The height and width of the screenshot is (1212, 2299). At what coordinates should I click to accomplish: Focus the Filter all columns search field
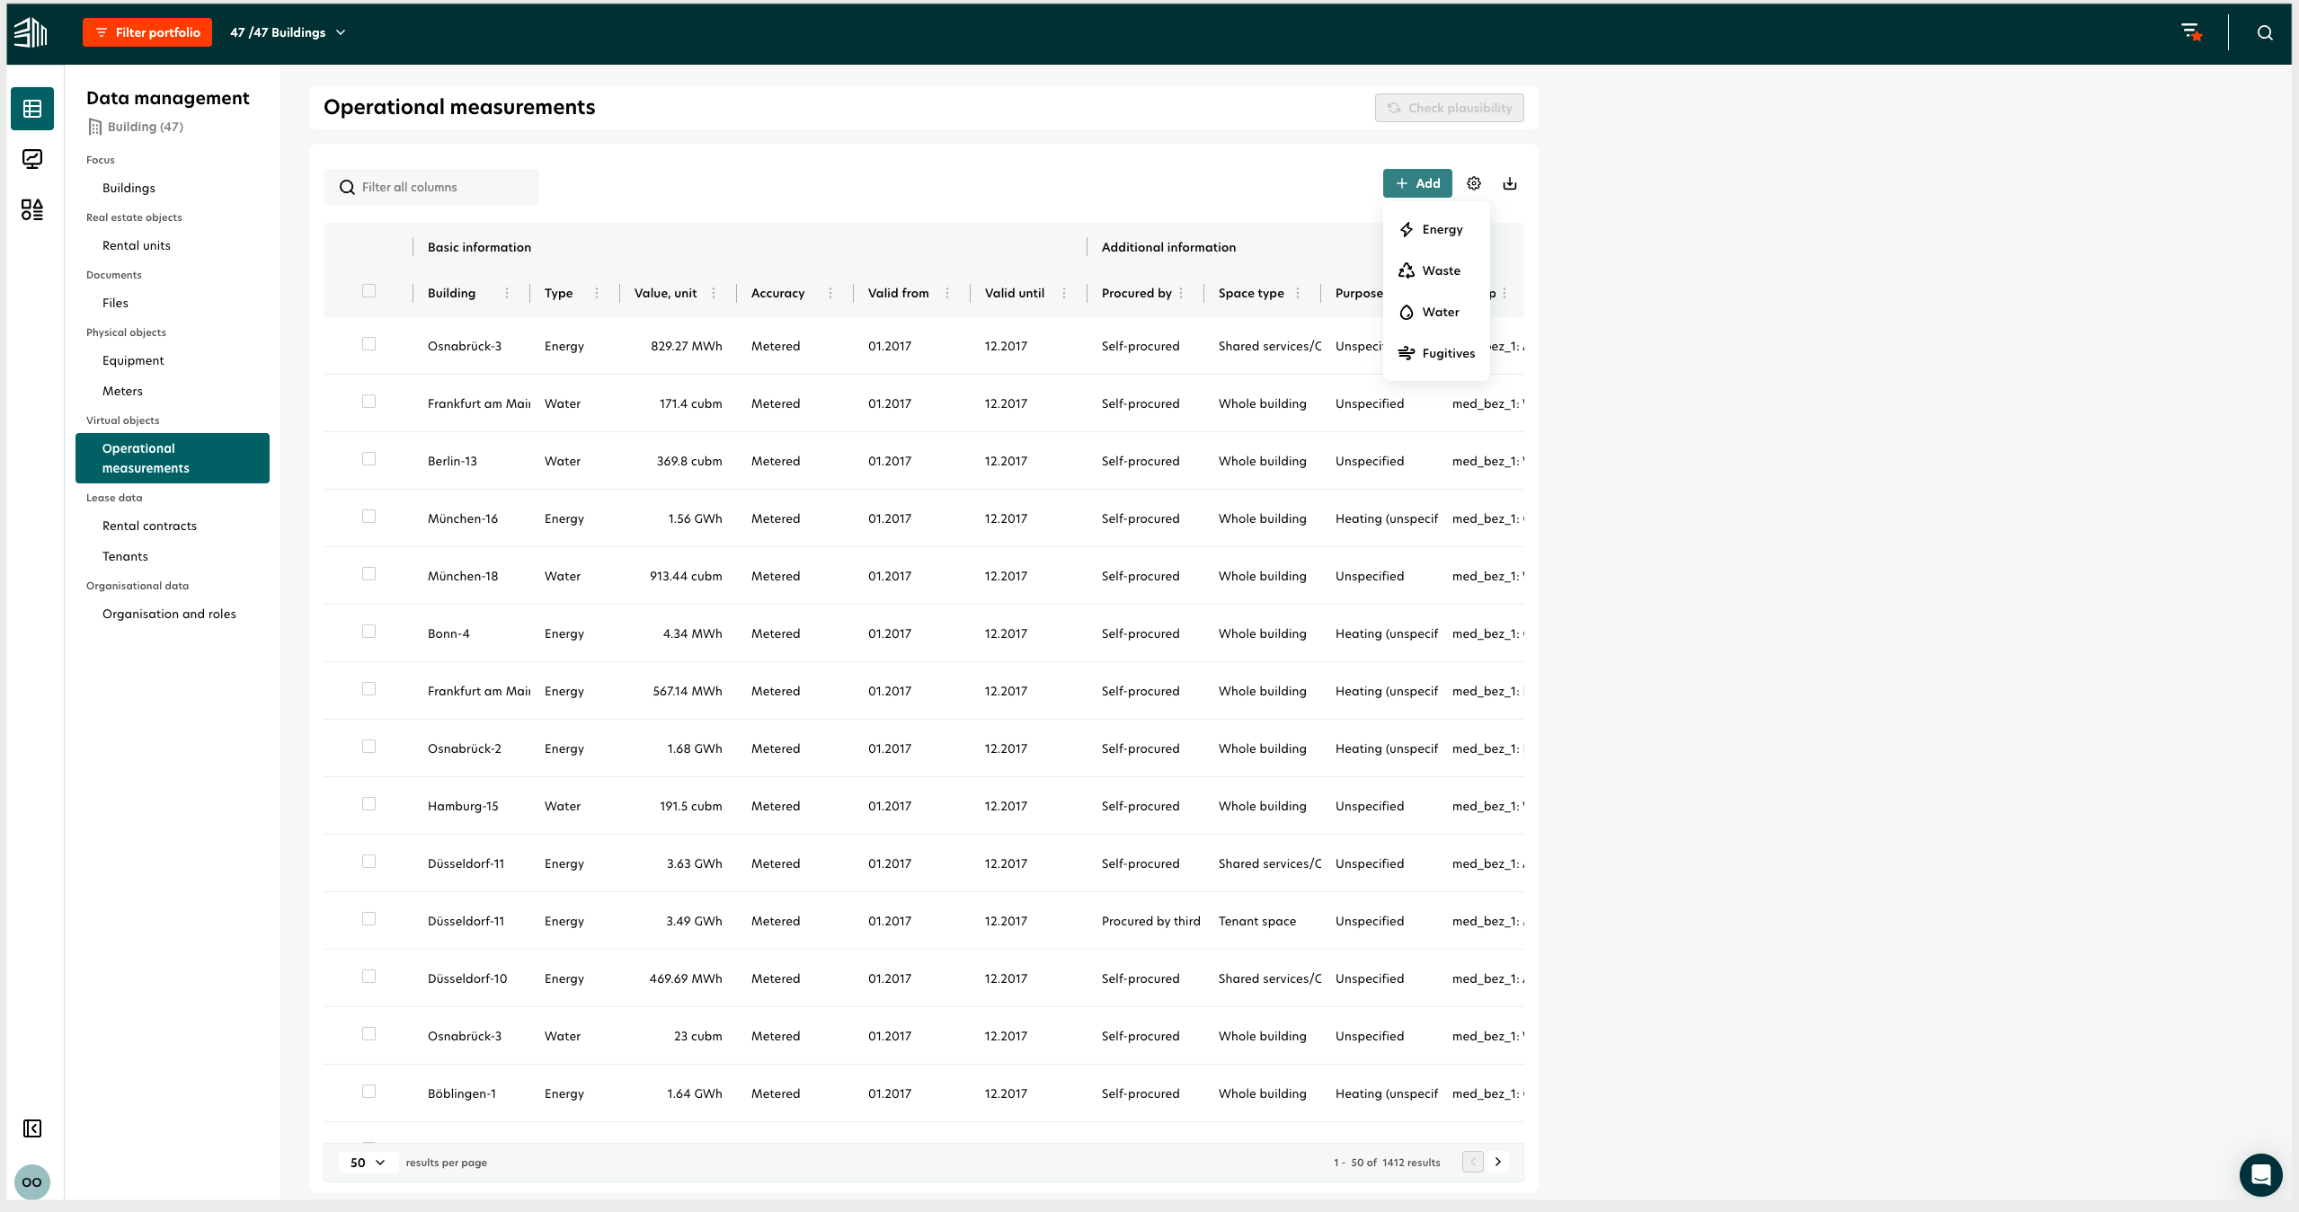point(431,187)
